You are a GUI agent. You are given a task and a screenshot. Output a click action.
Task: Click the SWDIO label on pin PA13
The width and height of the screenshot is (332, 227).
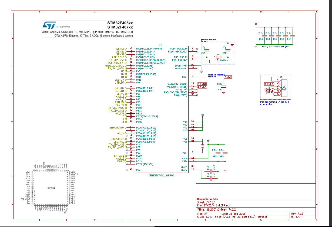pos(202,84)
